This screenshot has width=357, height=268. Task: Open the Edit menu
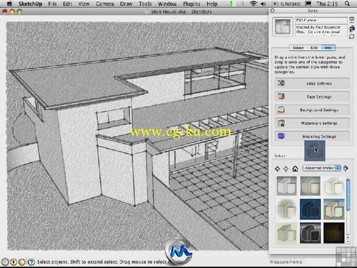click(x=68, y=3)
